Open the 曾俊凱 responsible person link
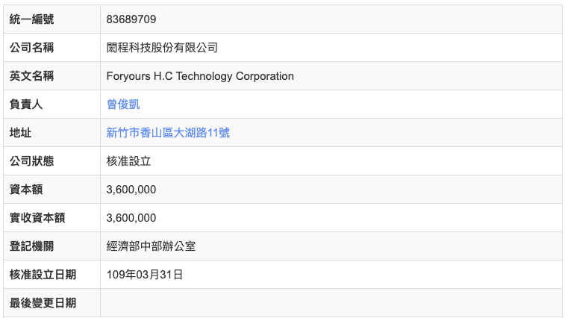Screen dimensions: 565x318 point(123,105)
